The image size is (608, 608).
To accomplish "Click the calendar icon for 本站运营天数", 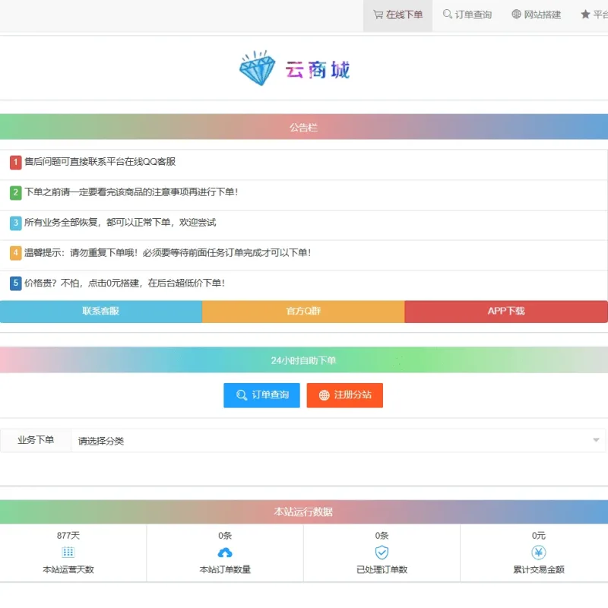I will tap(68, 553).
